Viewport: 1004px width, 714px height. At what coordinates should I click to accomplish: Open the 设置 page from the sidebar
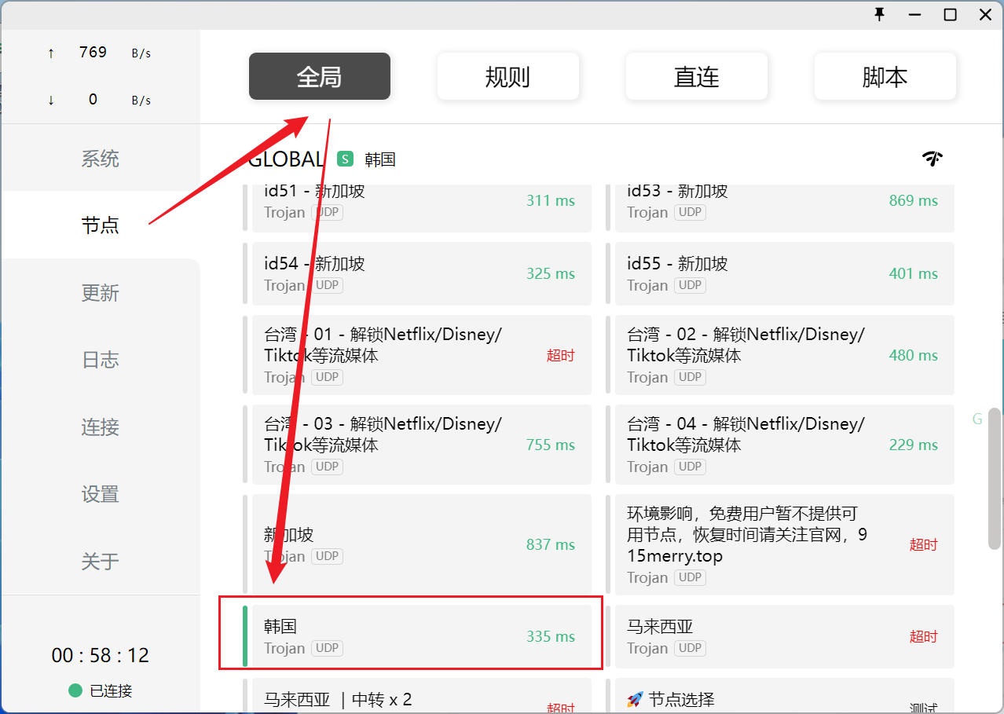[x=100, y=495]
